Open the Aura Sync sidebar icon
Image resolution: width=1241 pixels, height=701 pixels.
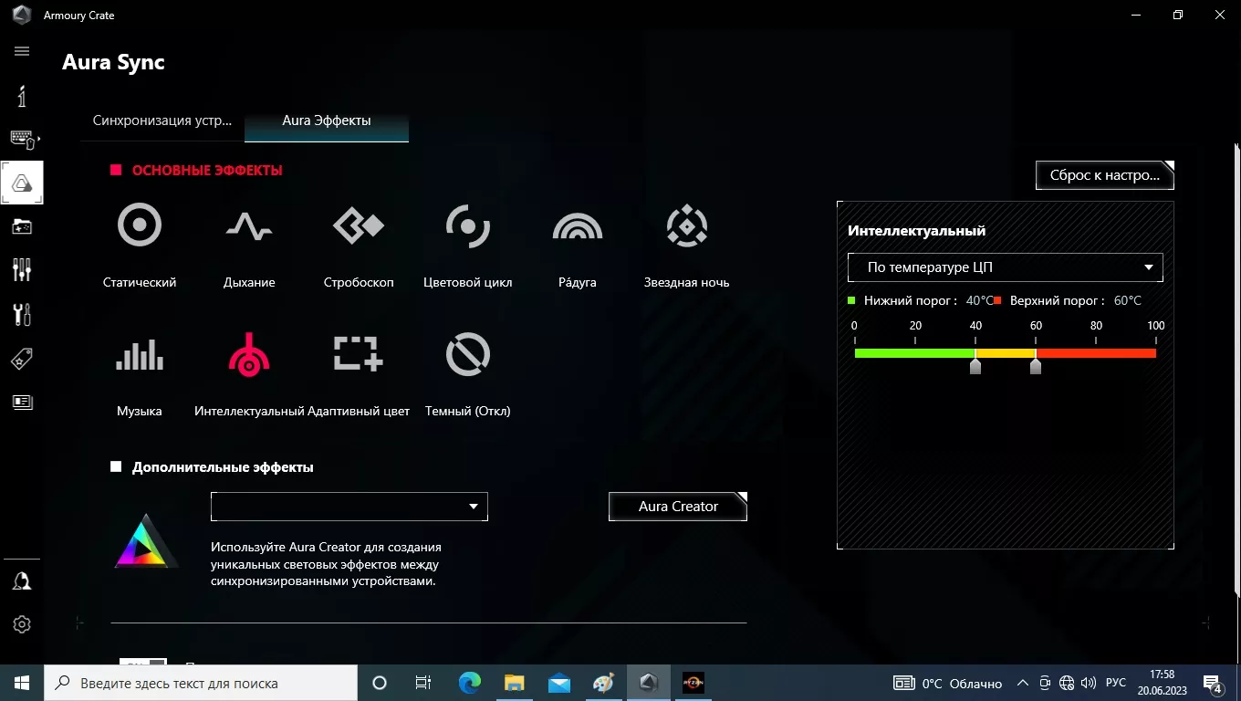click(x=22, y=183)
